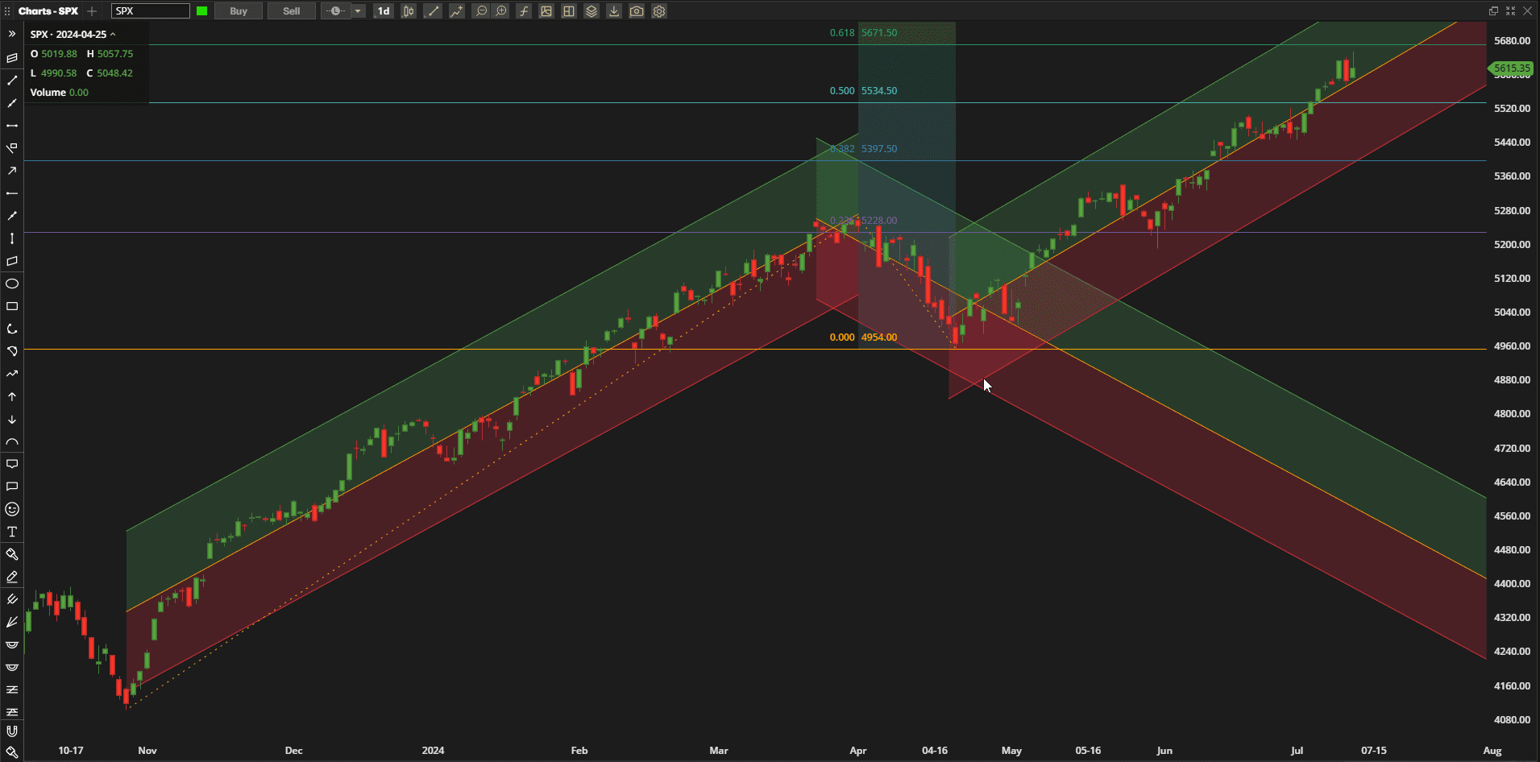The width and height of the screenshot is (1540, 762).
Task: Click the Sell button
Action: coord(292,11)
